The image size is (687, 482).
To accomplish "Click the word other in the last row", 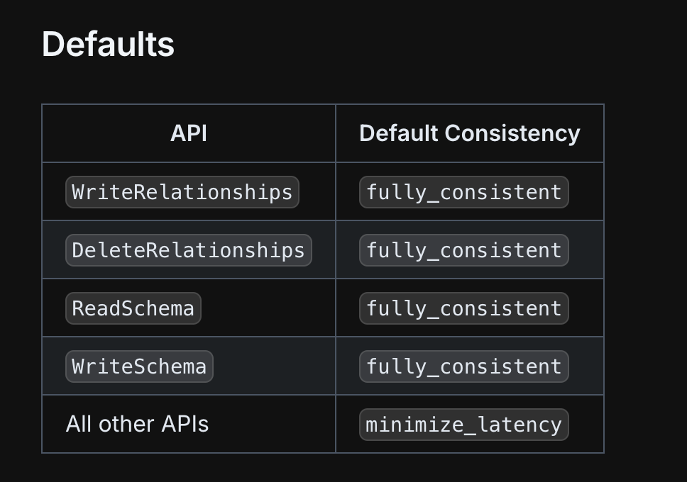I will (x=126, y=424).
